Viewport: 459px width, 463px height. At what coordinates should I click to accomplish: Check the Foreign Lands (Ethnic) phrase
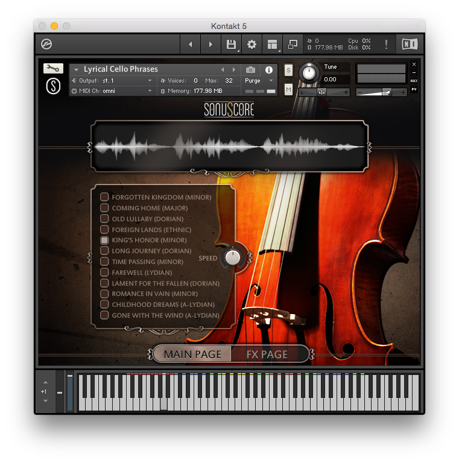(x=104, y=229)
